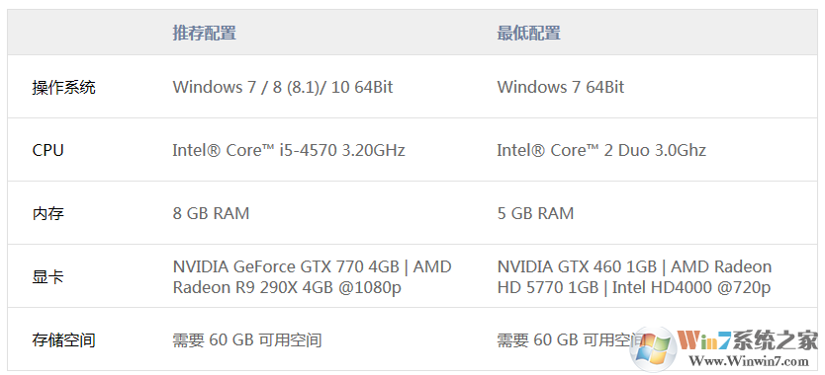Screen dimensions: 825x375
Task: Click the NVIDIA GeForce GTX 770 4GB text
Action: click(286, 266)
